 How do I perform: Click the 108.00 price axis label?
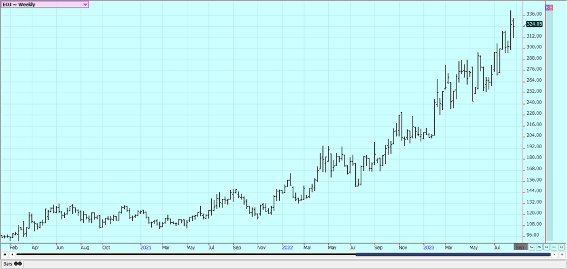(x=534, y=224)
